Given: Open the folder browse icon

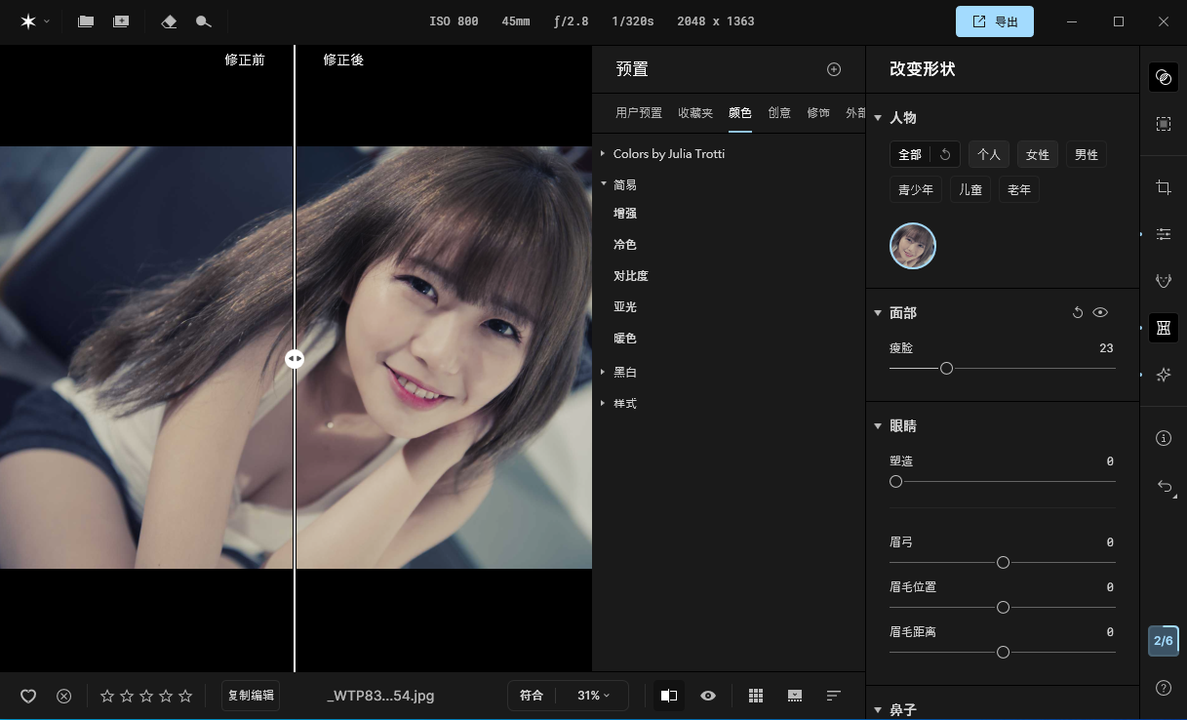Looking at the screenshot, I should coord(86,21).
